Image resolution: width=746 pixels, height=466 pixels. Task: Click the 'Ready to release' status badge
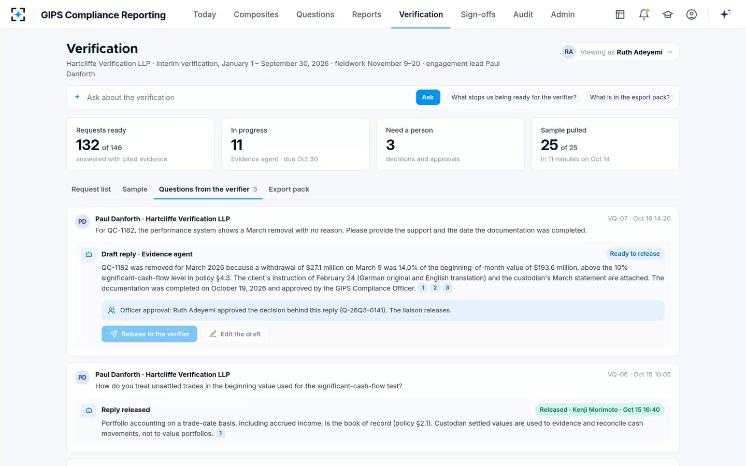[x=635, y=254]
